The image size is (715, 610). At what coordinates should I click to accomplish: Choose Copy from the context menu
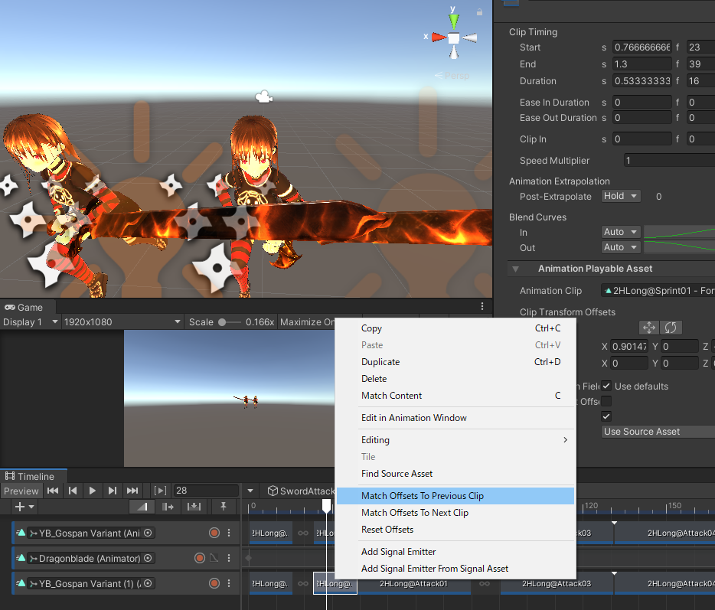point(455,328)
